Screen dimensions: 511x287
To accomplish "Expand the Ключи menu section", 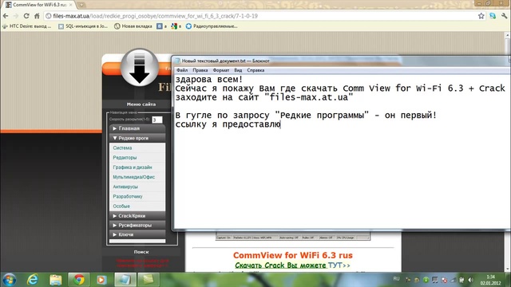I will (x=137, y=234).
